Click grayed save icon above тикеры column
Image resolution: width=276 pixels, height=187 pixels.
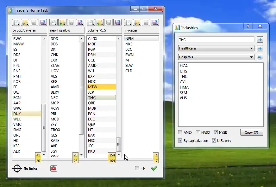pos(146,22)
